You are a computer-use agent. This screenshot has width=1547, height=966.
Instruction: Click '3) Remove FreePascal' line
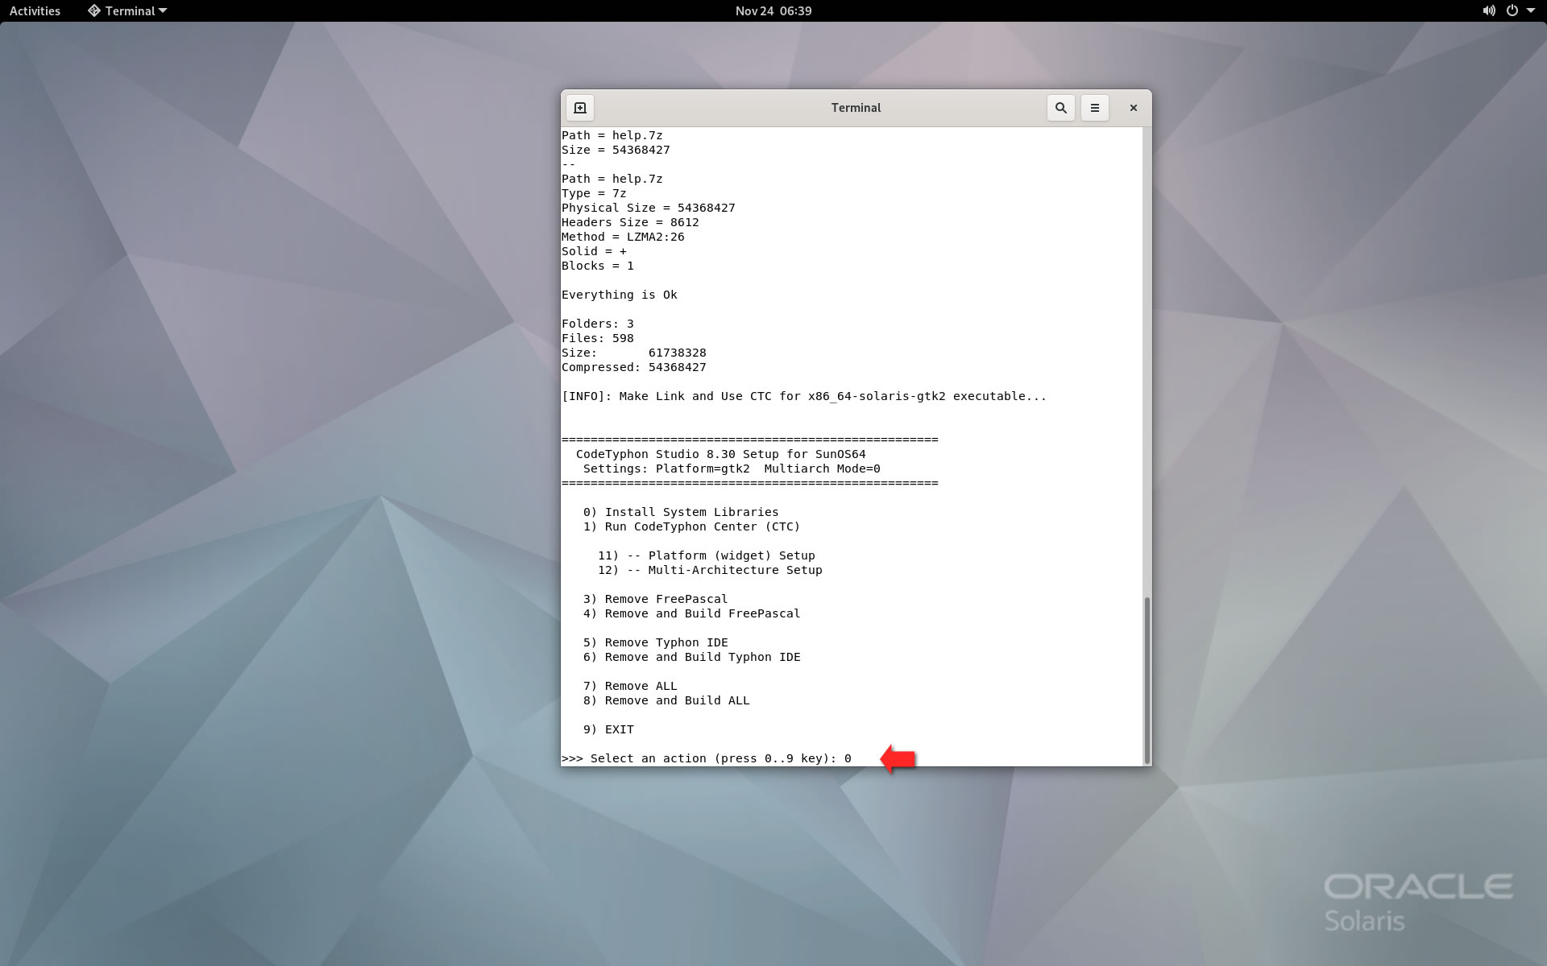655,599
